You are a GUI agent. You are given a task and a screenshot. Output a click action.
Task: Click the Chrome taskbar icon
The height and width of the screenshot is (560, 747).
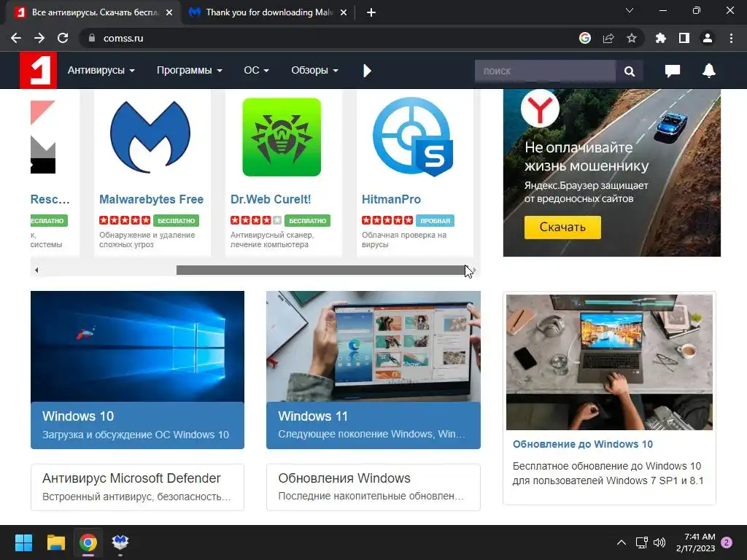click(88, 542)
